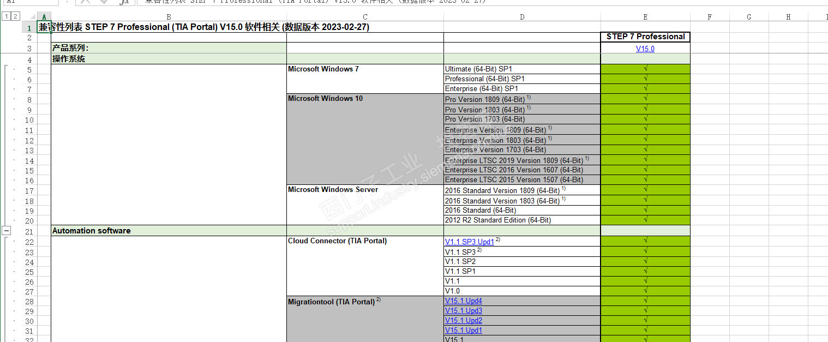Select 'Pro Version 1803 (64-Bit)' cell
Viewport: 828px width, 342px height.
522,110
